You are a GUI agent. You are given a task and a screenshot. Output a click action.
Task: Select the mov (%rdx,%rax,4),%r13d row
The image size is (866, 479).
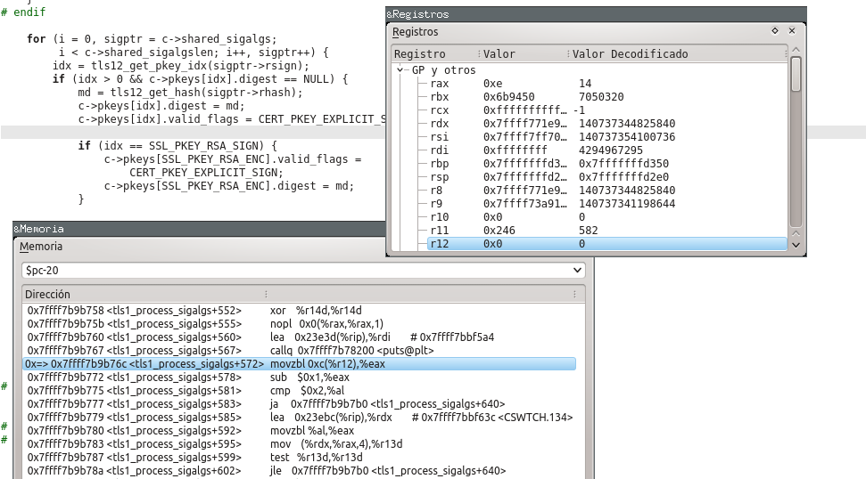point(299,443)
